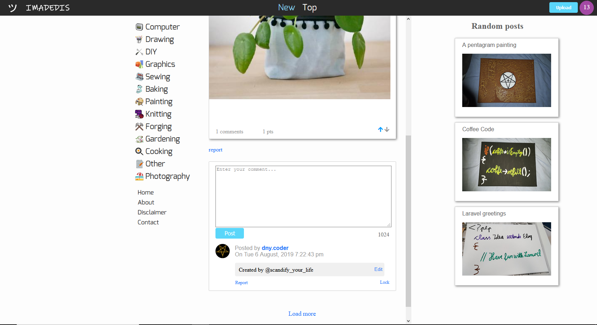The height and width of the screenshot is (325, 597).
Task: Click the Painting palette icon
Action: [139, 102]
